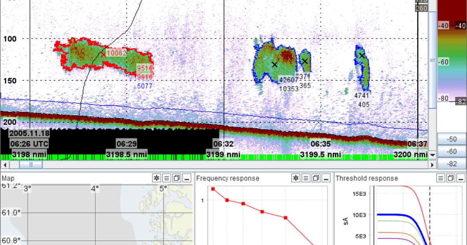The width and height of the screenshot is (467, 245).
Task: Undock the Map panel with its float icon
Action: pos(176,178)
